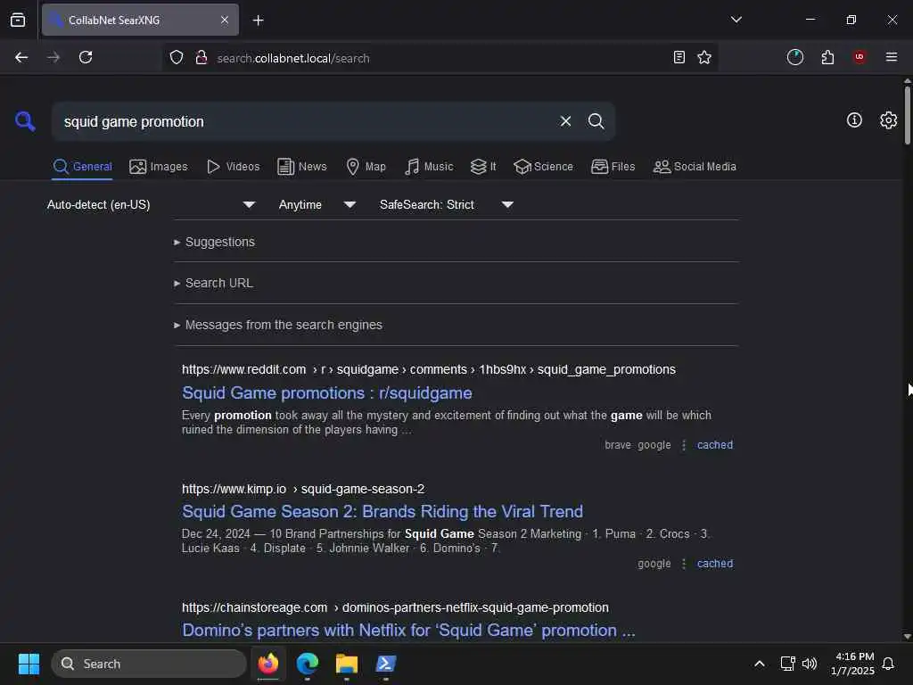Switch to Map search category
This screenshot has width=913, height=685.
(x=366, y=167)
